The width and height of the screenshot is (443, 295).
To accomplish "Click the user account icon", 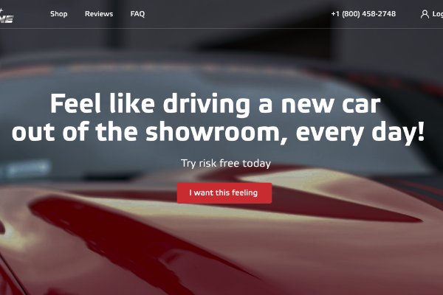I will (425, 14).
